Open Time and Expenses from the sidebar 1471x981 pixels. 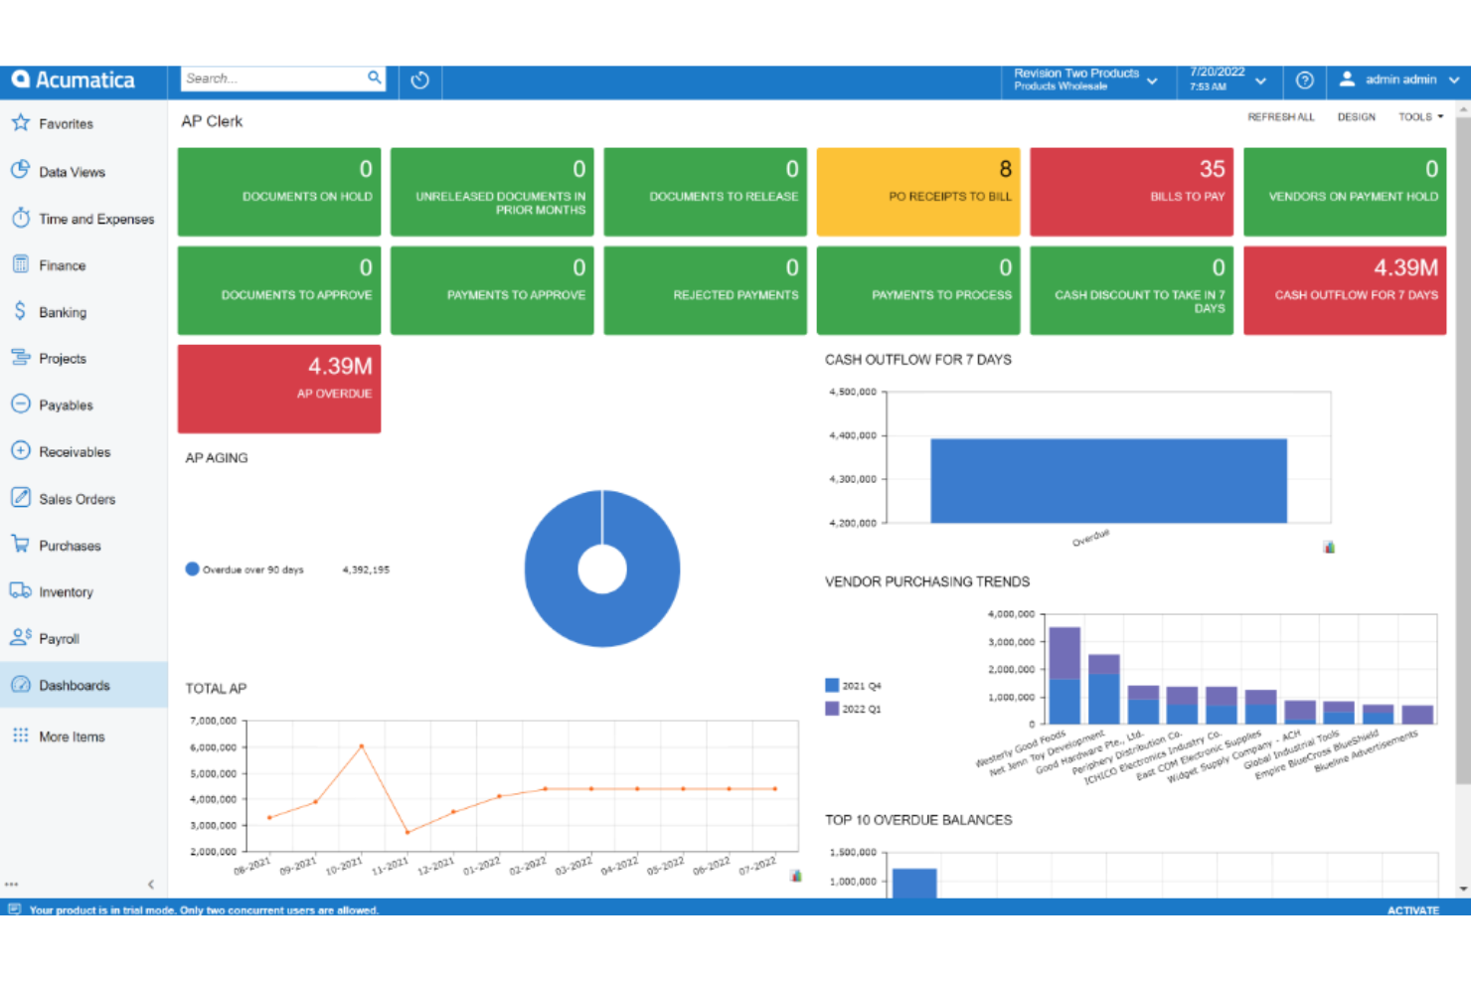pyautogui.click(x=95, y=219)
